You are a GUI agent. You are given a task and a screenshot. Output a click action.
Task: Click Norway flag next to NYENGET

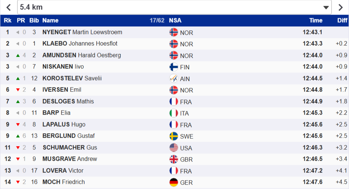174,32
